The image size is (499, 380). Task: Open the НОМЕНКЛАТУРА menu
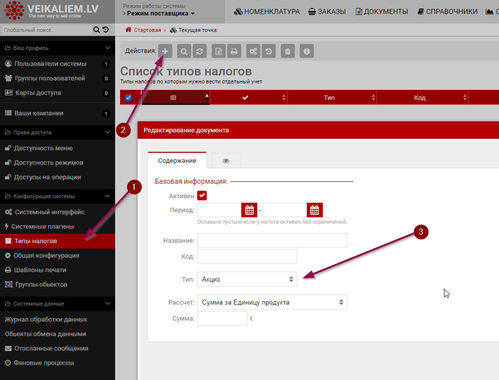pos(267,11)
